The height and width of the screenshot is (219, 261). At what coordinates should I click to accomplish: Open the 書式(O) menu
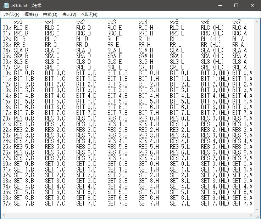pyautogui.click(x=50, y=15)
